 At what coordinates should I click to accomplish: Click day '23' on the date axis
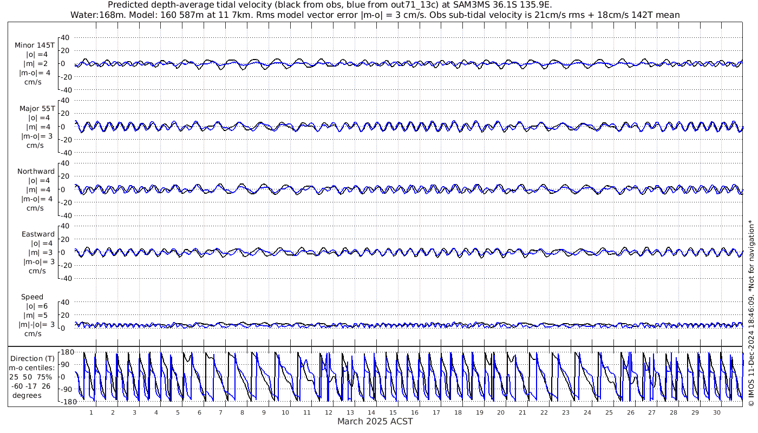coord(566,412)
